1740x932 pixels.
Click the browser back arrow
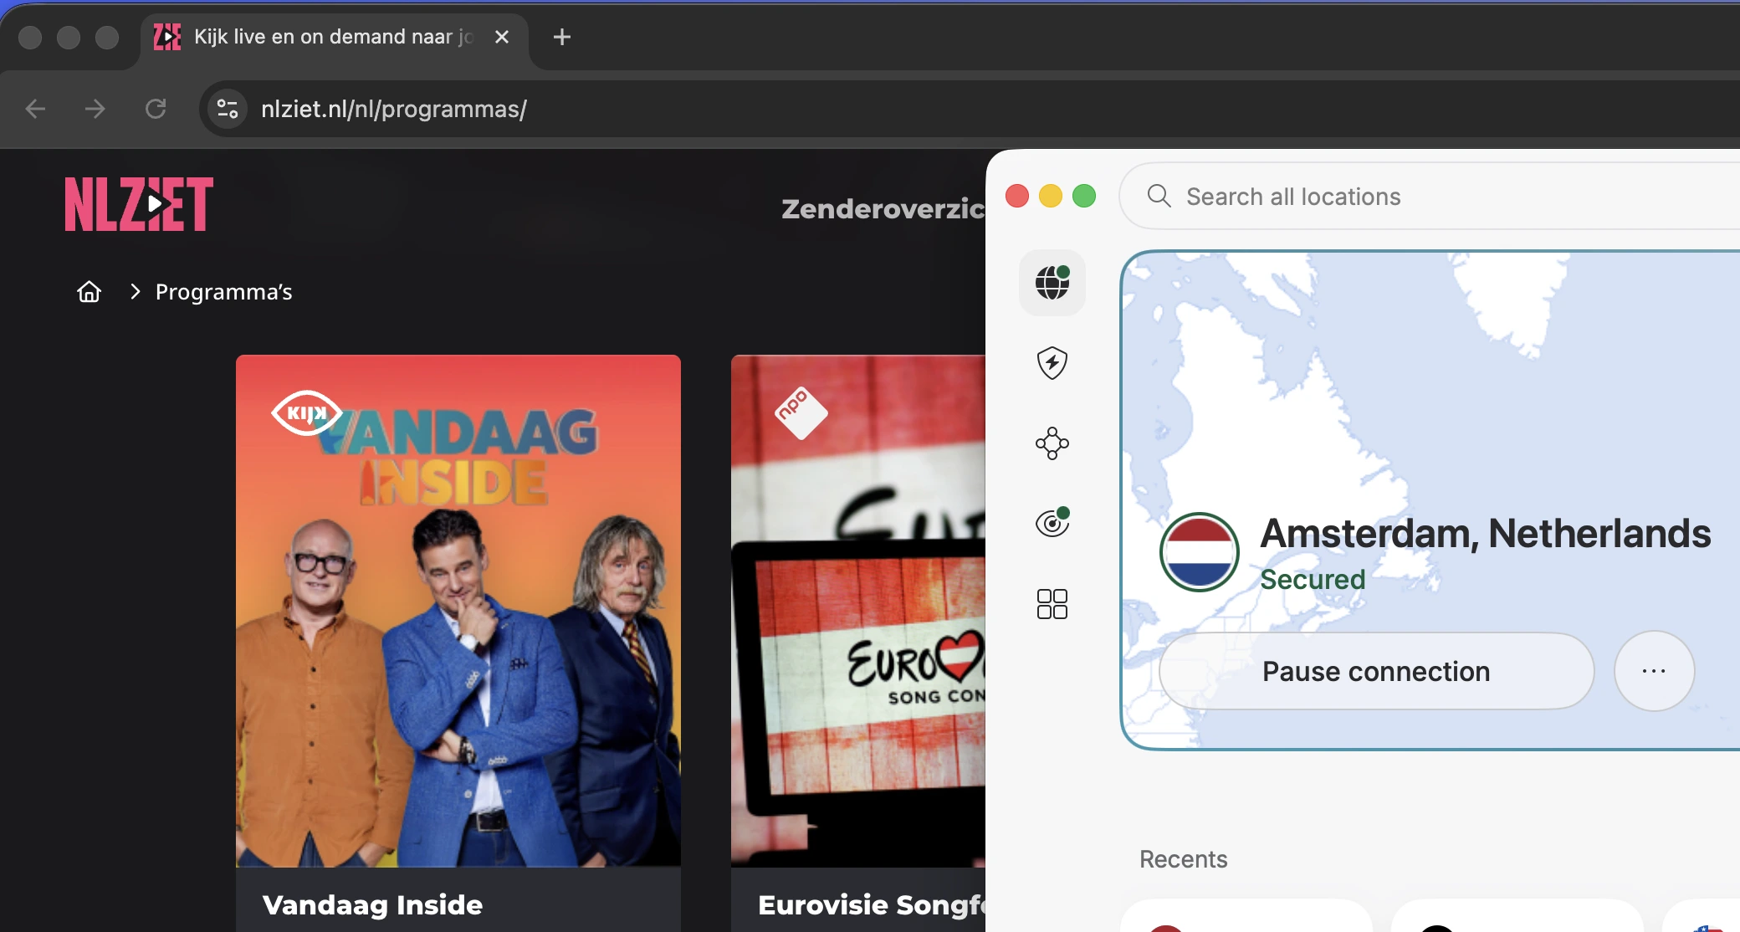click(35, 109)
